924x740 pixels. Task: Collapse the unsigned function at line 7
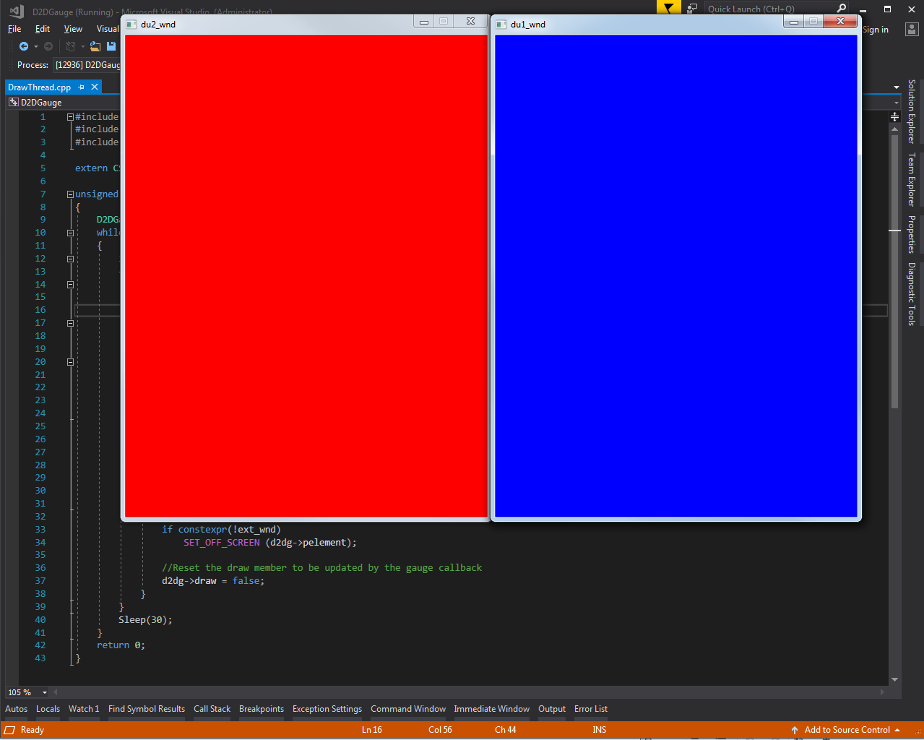pos(70,194)
